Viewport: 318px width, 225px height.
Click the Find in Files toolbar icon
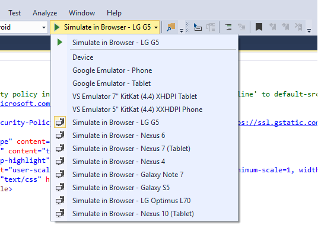coord(171,27)
